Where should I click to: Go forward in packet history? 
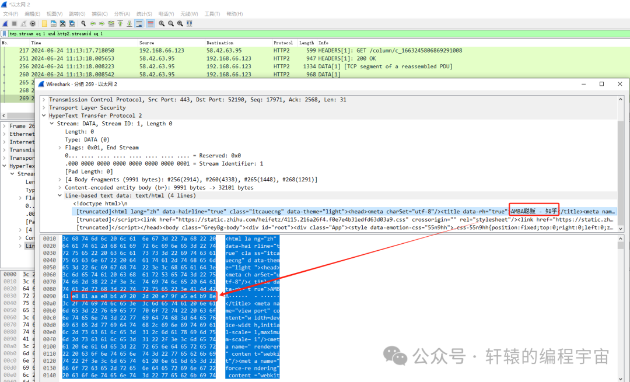tap(102, 24)
